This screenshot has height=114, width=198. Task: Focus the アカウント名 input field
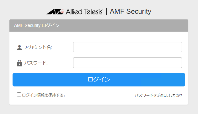coord(127,47)
